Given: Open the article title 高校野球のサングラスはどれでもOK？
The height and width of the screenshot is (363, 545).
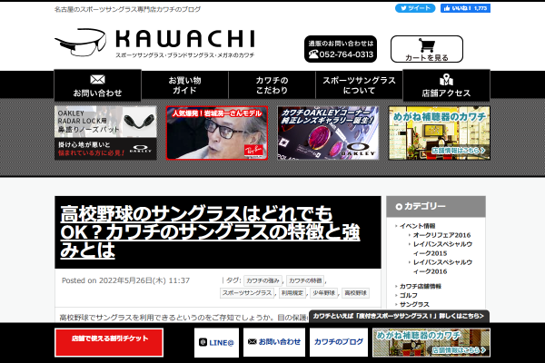Looking at the screenshot, I should pos(210,231).
